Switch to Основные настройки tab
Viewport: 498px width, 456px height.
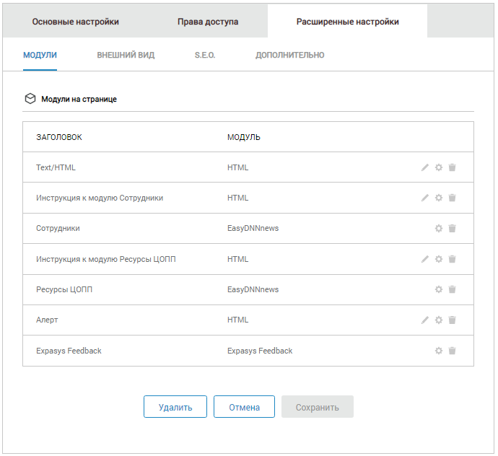coord(75,22)
